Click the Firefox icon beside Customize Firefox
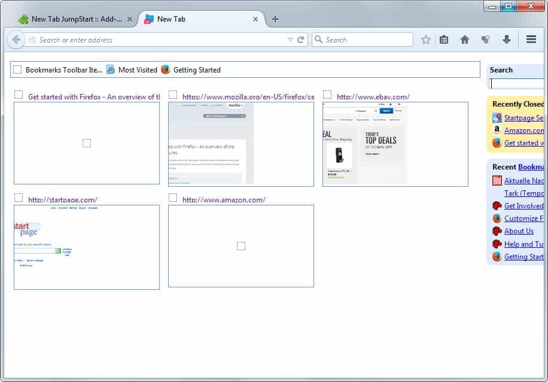The image size is (548, 382). click(x=497, y=219)
